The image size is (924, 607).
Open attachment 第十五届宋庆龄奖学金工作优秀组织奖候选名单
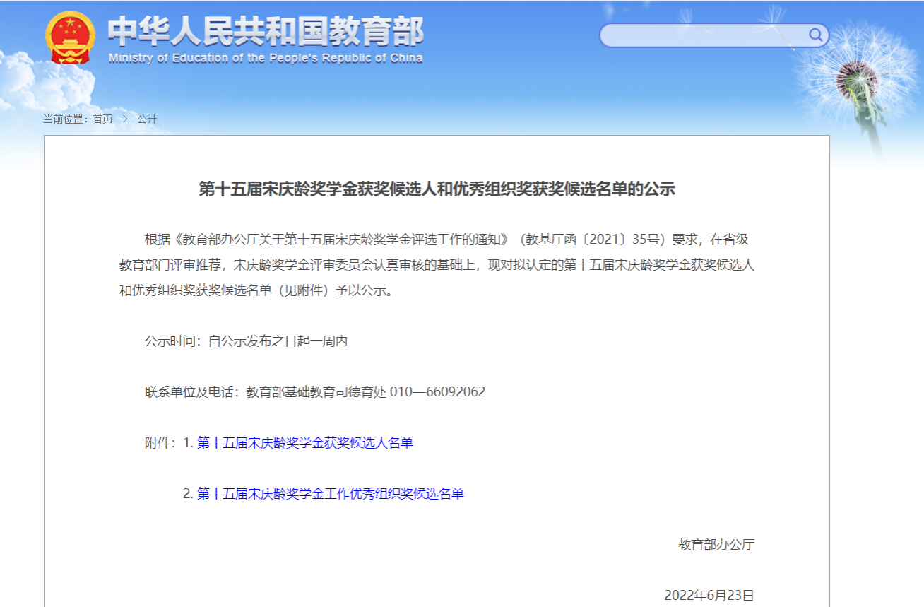[330, 494]
